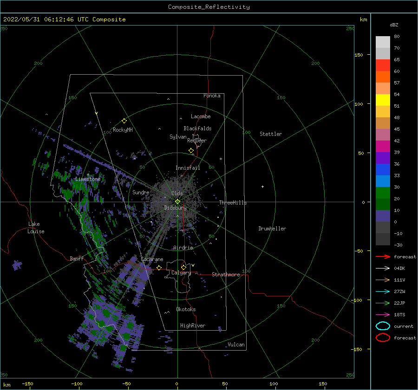
Task: Click the Composite_Reflectivity title text
Action: (209, 7)
